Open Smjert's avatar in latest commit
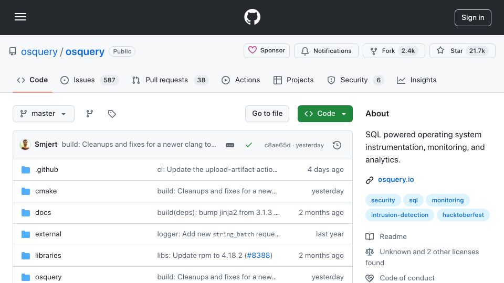Image resolution: width=504 pixels, height=283 pixels. click(25, 145)
